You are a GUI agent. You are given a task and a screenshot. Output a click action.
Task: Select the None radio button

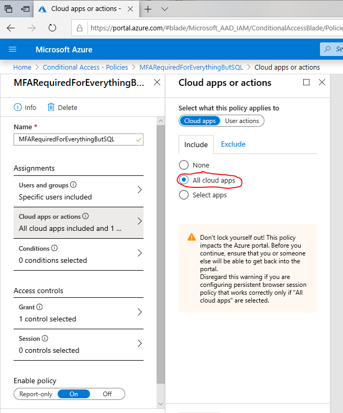[184, 165]
